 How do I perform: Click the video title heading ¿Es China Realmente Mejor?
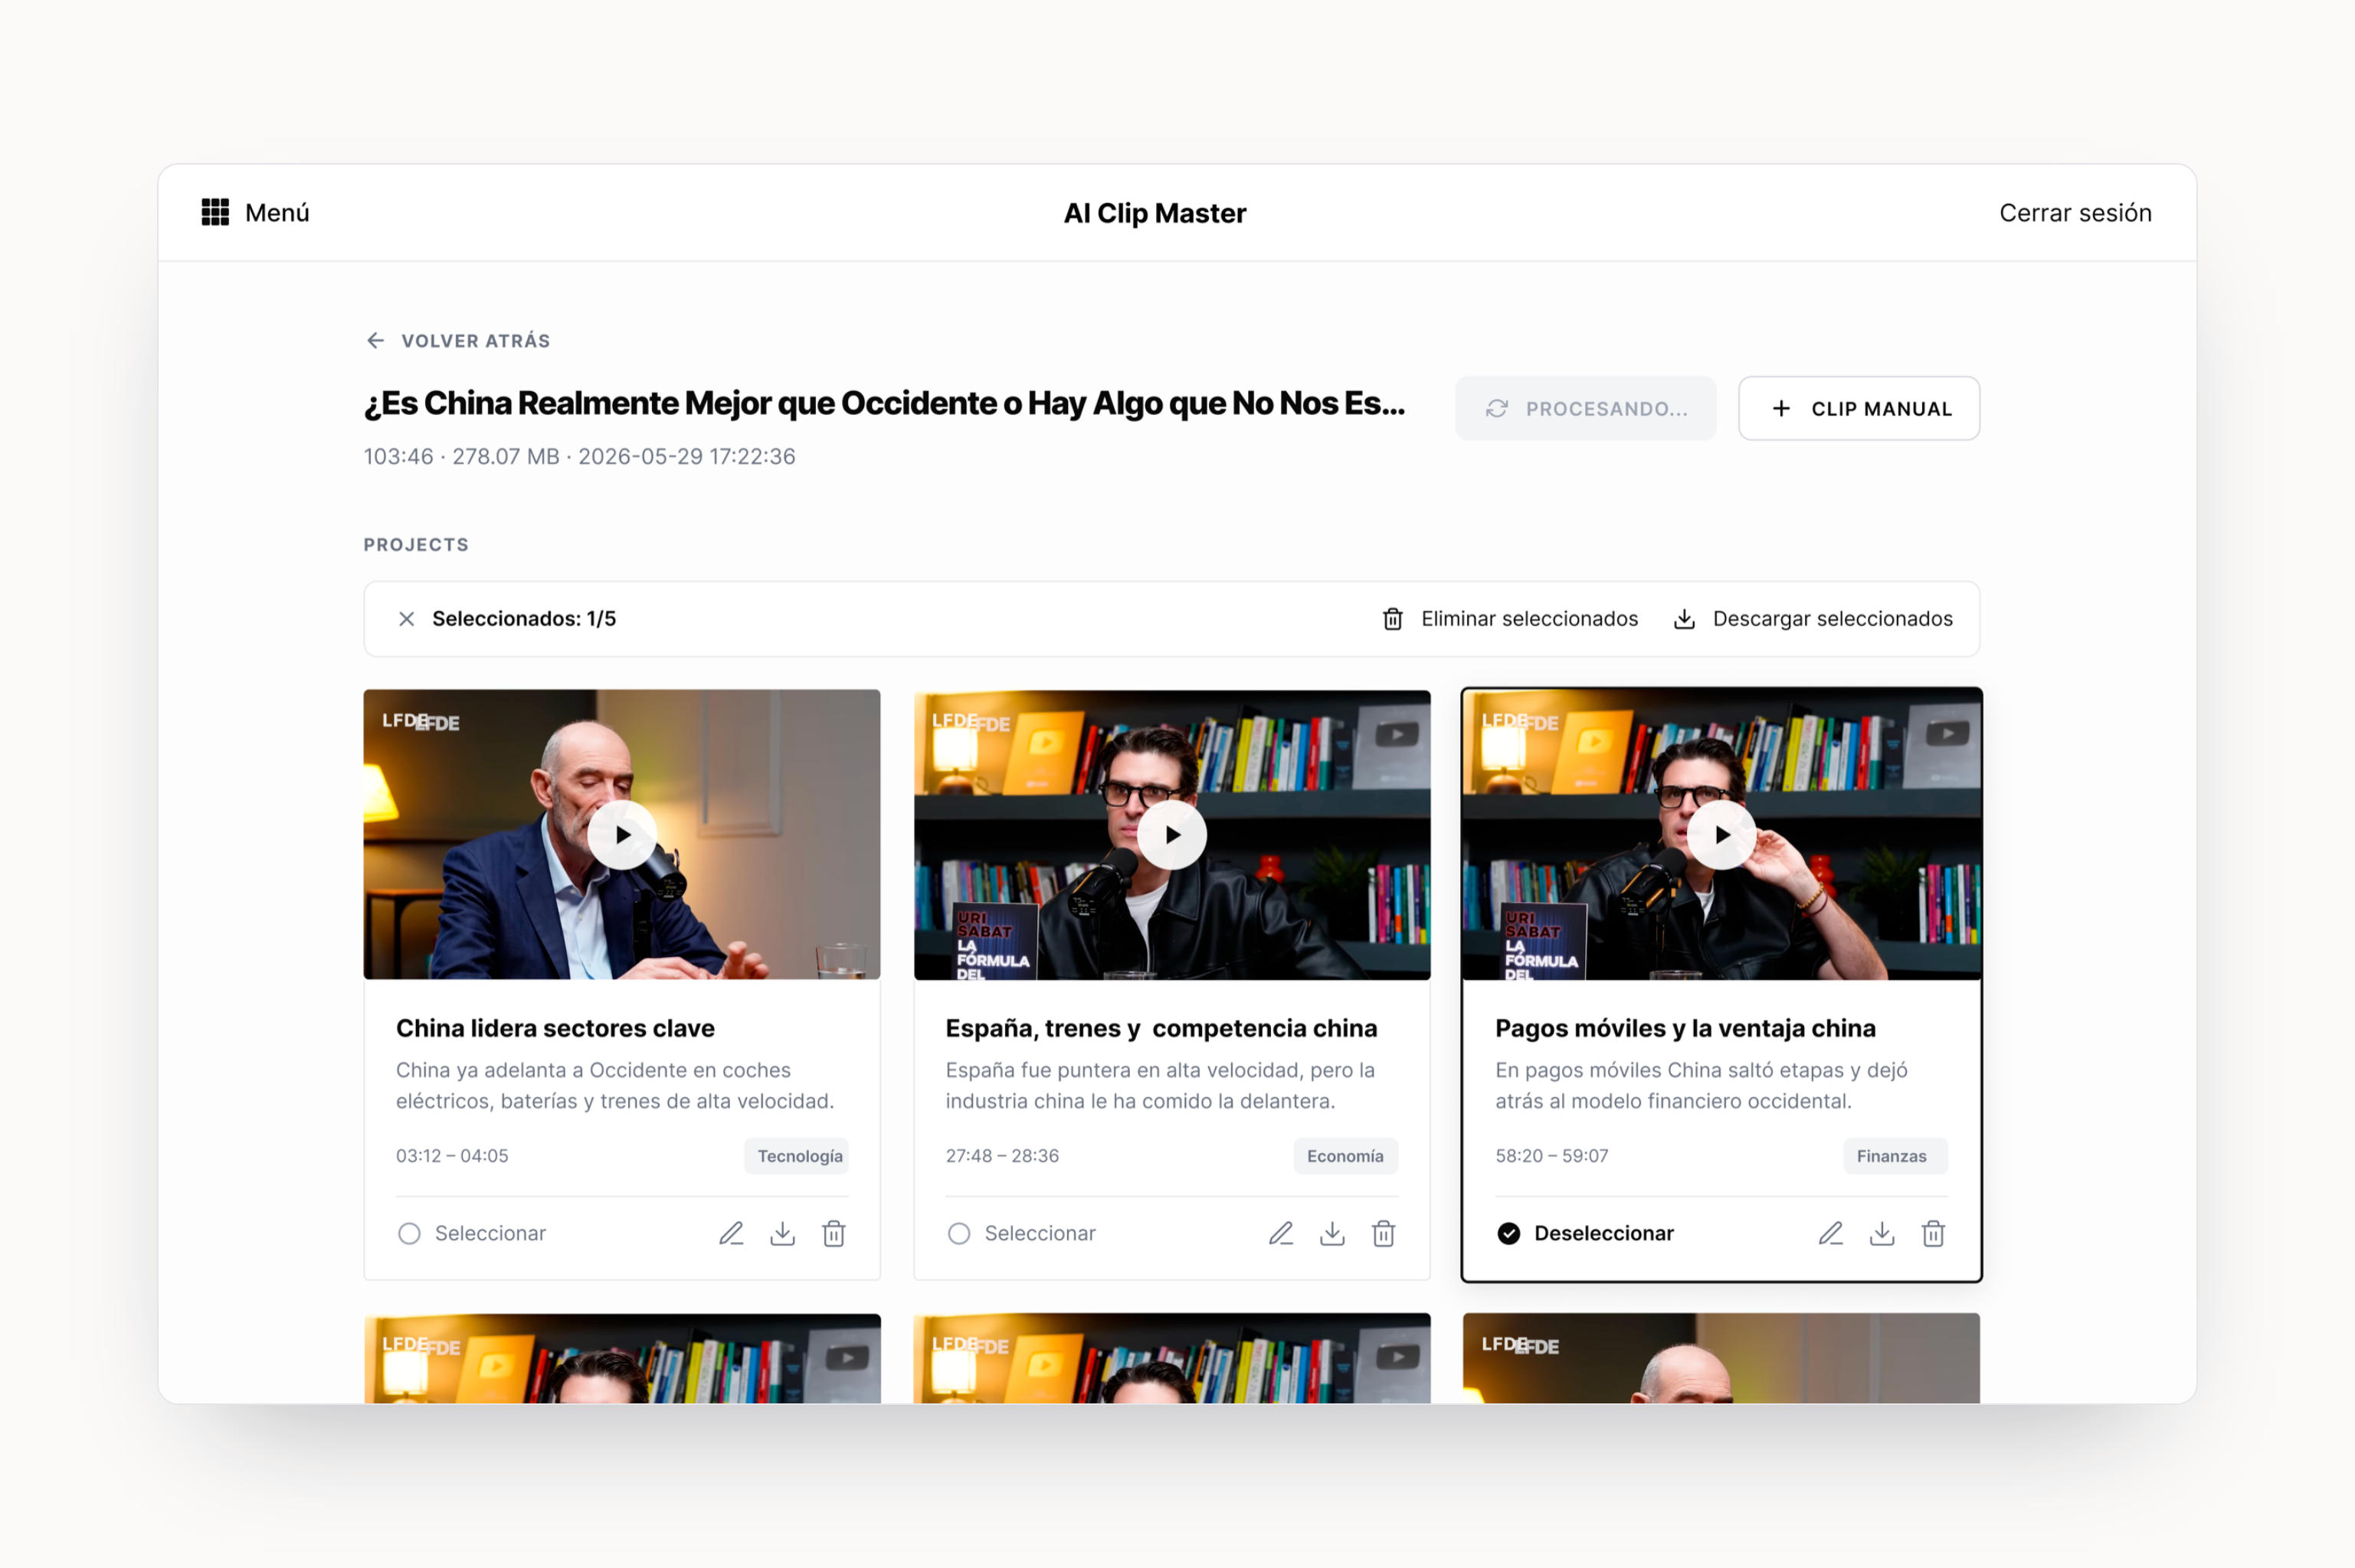tap(884, 403)
